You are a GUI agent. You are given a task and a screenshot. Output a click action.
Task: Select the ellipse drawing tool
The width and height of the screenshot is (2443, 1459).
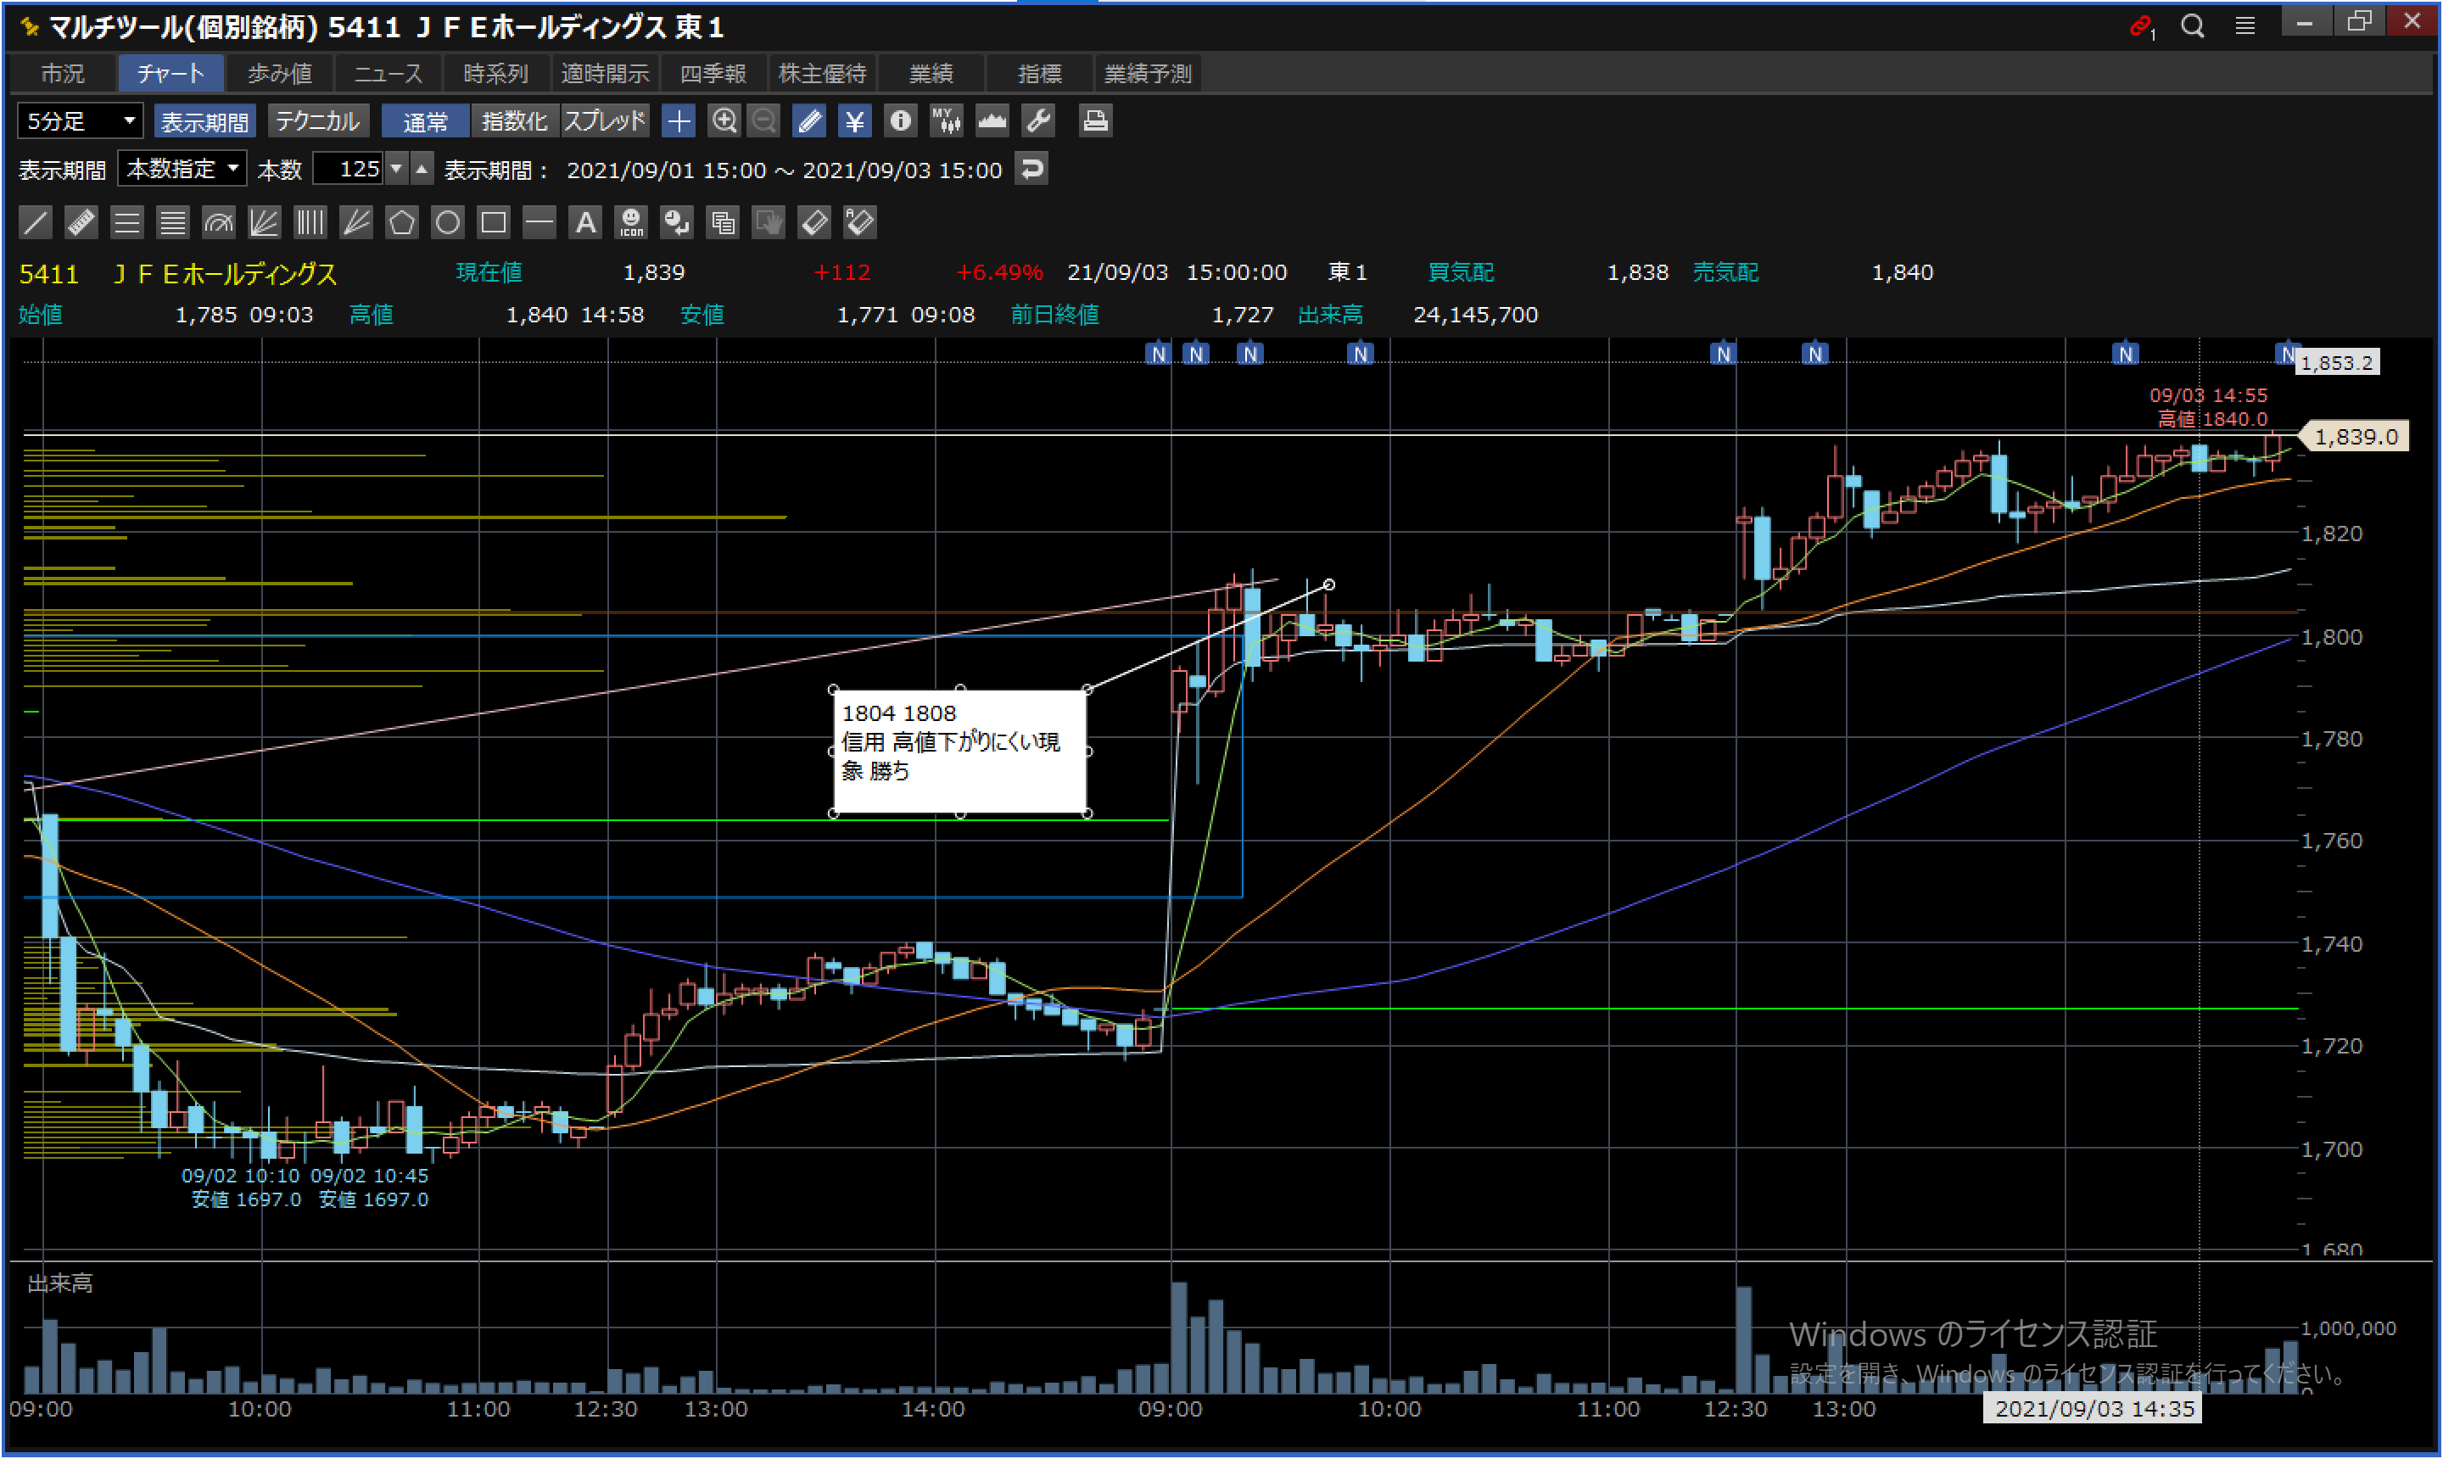tap(447, 222)
